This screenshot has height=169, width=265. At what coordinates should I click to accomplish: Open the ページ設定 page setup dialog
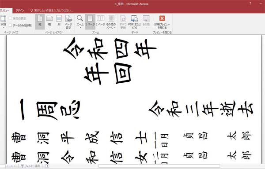(x=68, y=22)
